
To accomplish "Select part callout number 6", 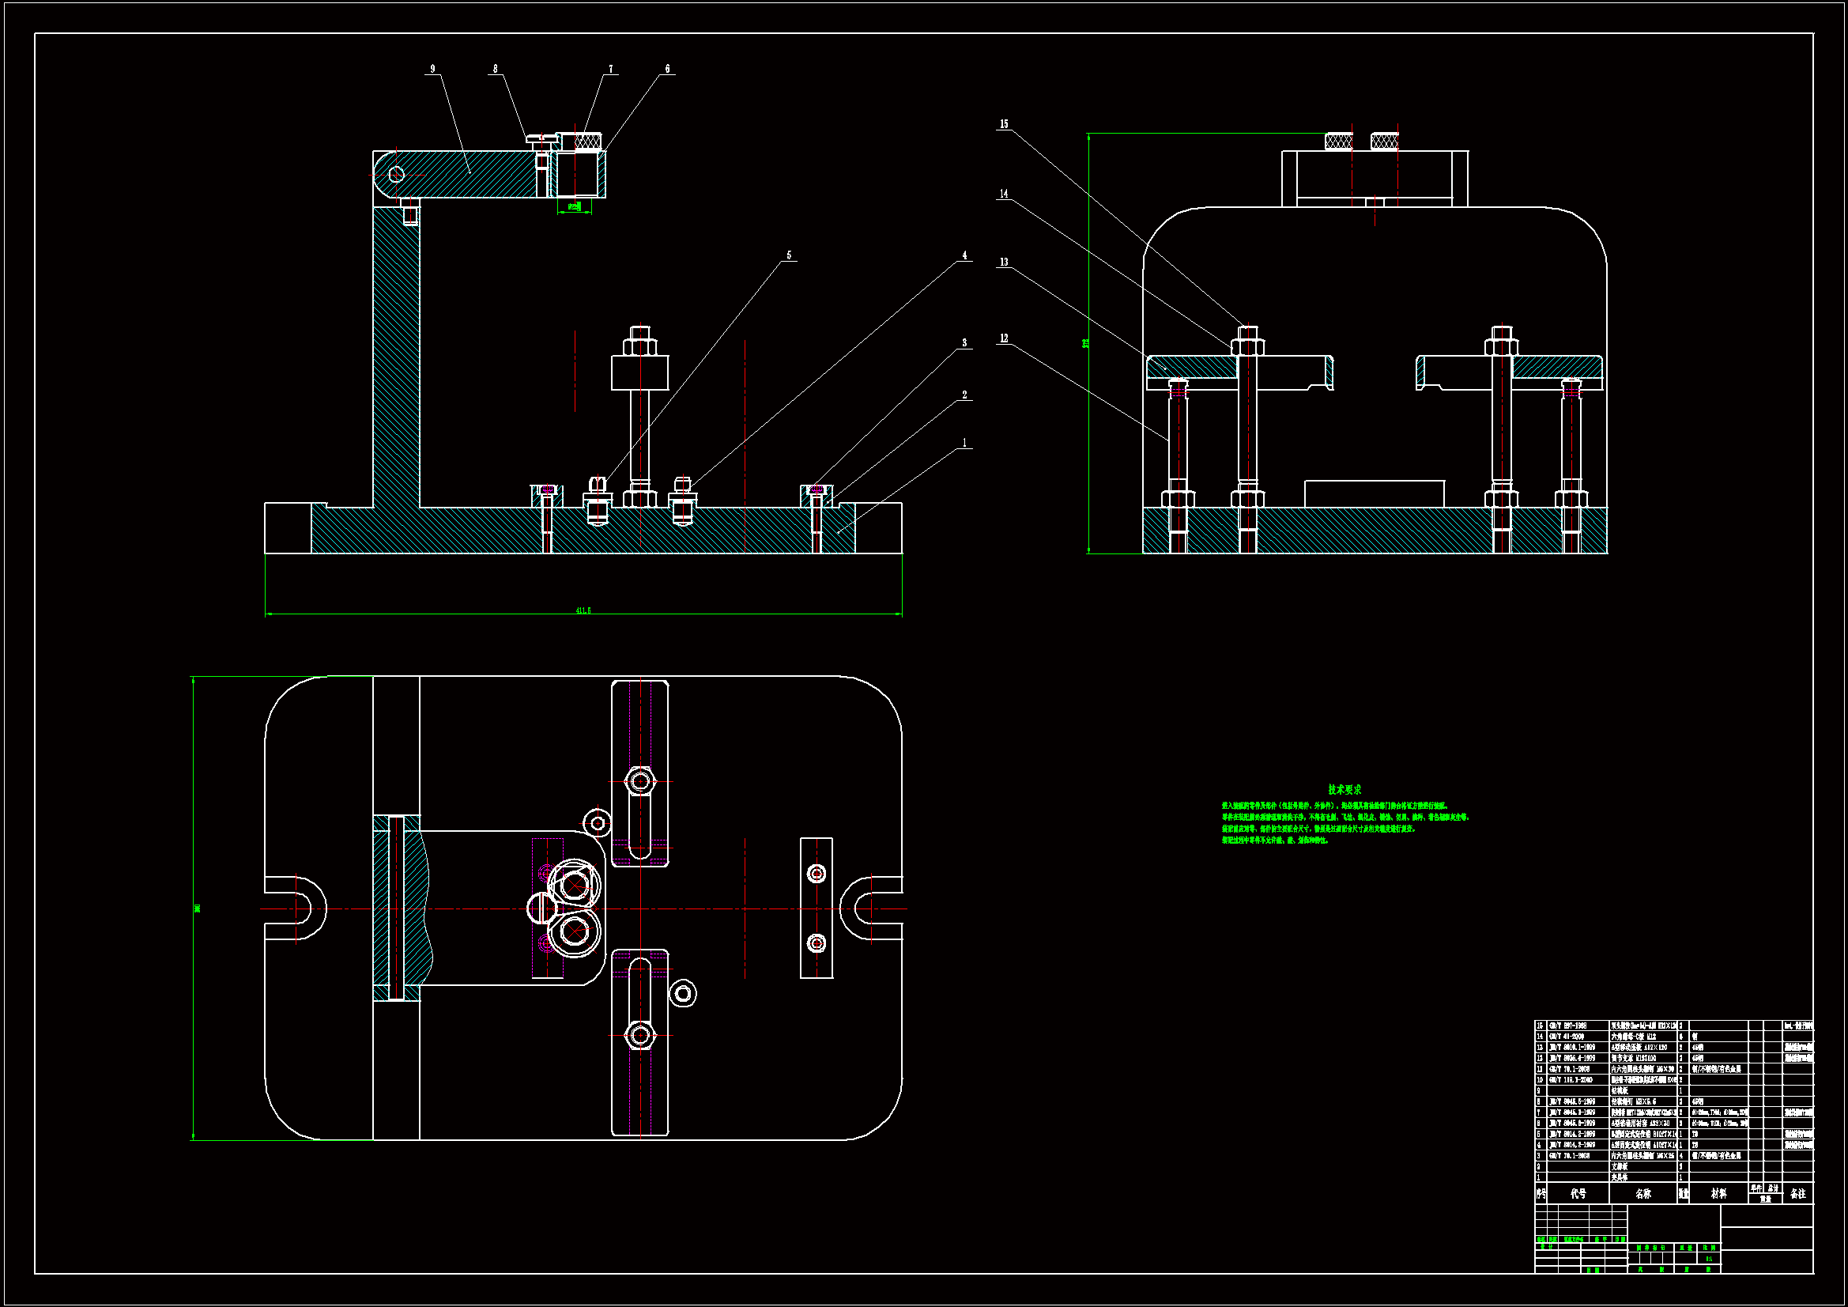I will [667, 70].
